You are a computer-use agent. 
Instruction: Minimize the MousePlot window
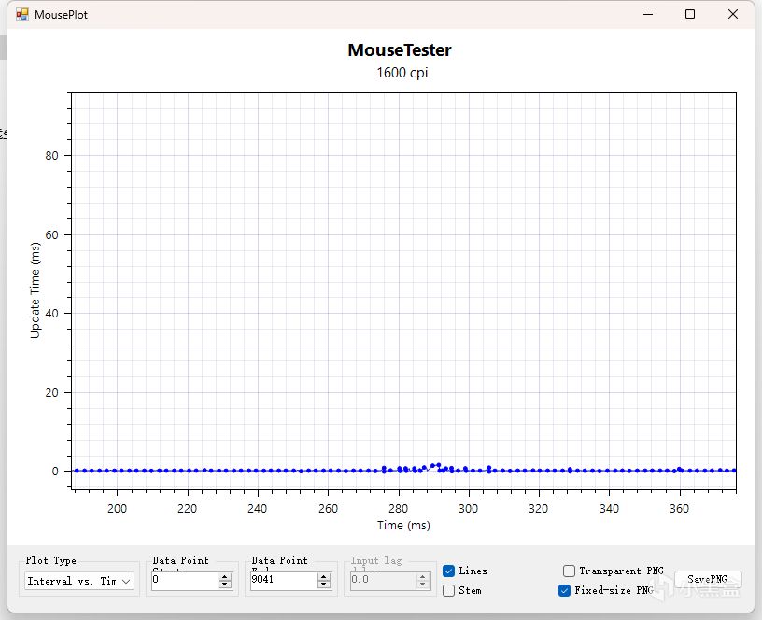point(648,14)
